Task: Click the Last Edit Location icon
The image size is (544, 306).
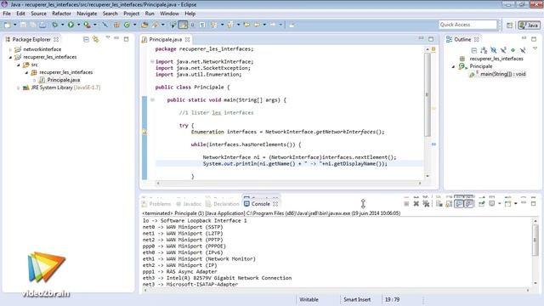Action: tap(247, 25)
